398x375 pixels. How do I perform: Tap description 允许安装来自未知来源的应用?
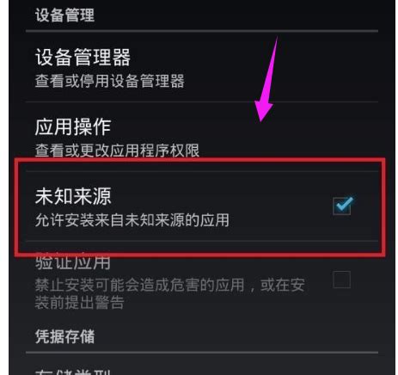pyautogui.click(x=132, y=220)
